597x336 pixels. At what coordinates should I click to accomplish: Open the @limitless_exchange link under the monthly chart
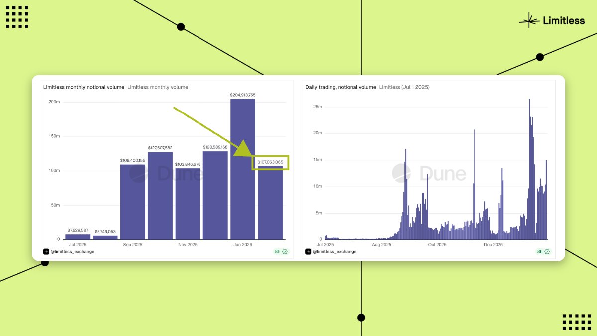click(x=73, y=252)
